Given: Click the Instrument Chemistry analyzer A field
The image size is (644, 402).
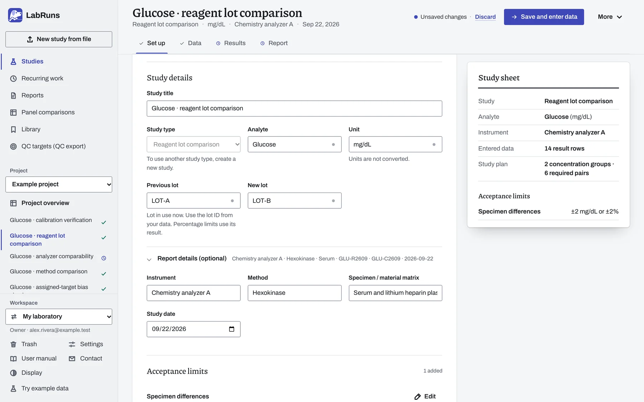Looking at the screenshot, I should click(194, 293).
